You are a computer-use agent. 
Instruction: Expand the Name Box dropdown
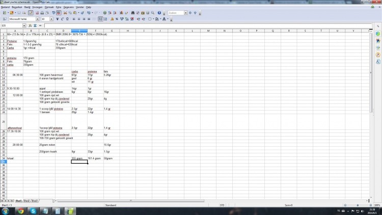tap(24, 25)
